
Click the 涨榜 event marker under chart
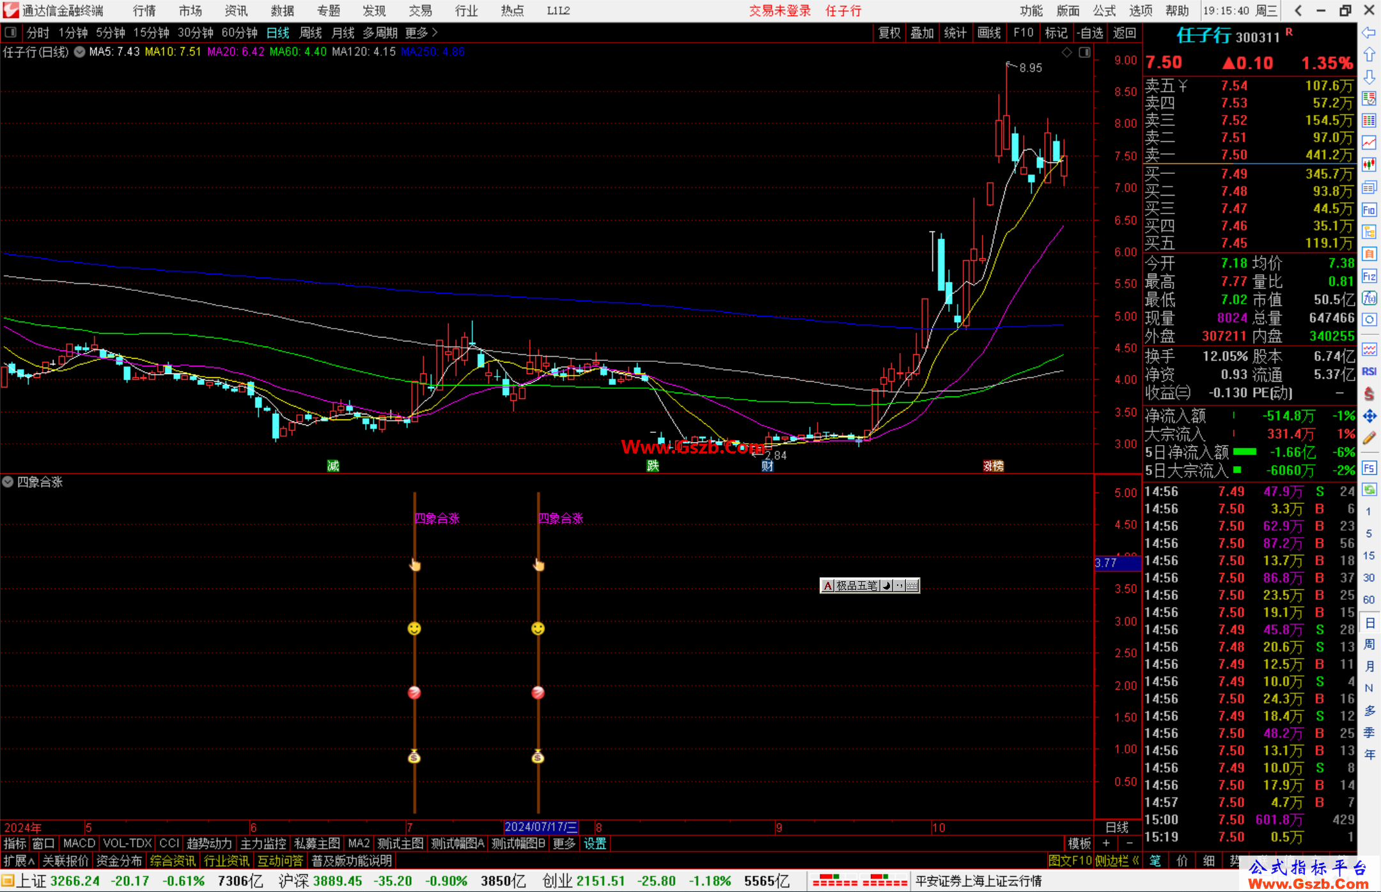pyautogui.click(x=994, y=466)
